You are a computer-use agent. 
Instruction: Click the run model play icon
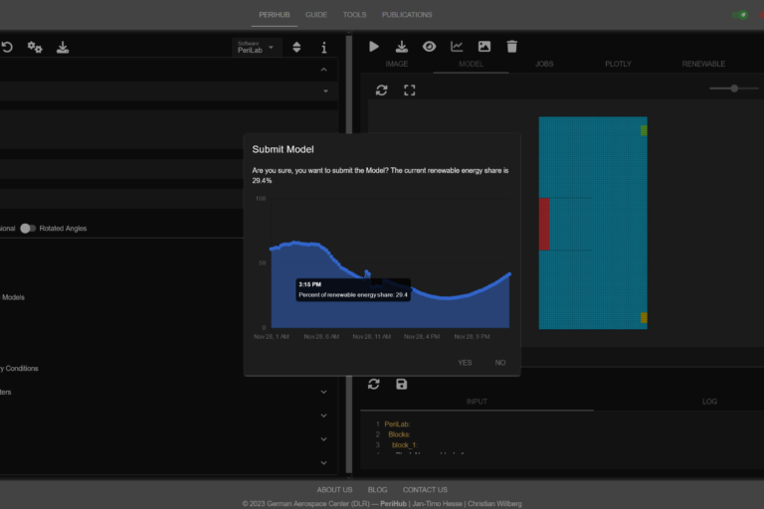coord(374,47)
